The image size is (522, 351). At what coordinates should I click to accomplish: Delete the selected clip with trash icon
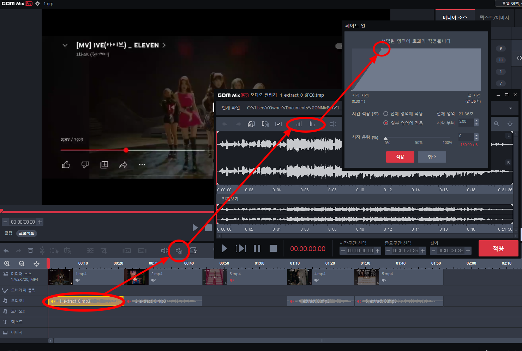31,250
